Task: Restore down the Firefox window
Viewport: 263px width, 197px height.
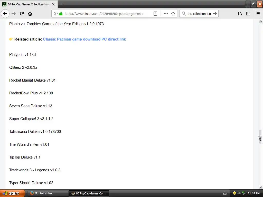Action: tap(253, 4)
